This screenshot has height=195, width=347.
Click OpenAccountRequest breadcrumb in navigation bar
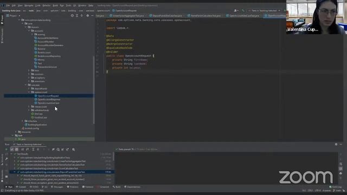pyautogui.click(x=124, y=10)
